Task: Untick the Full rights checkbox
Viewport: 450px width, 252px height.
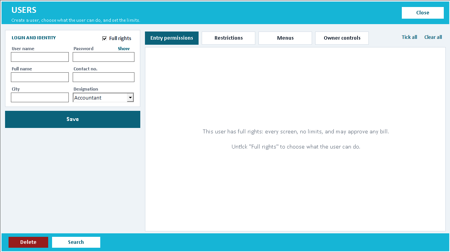Action: pos(105,38)
